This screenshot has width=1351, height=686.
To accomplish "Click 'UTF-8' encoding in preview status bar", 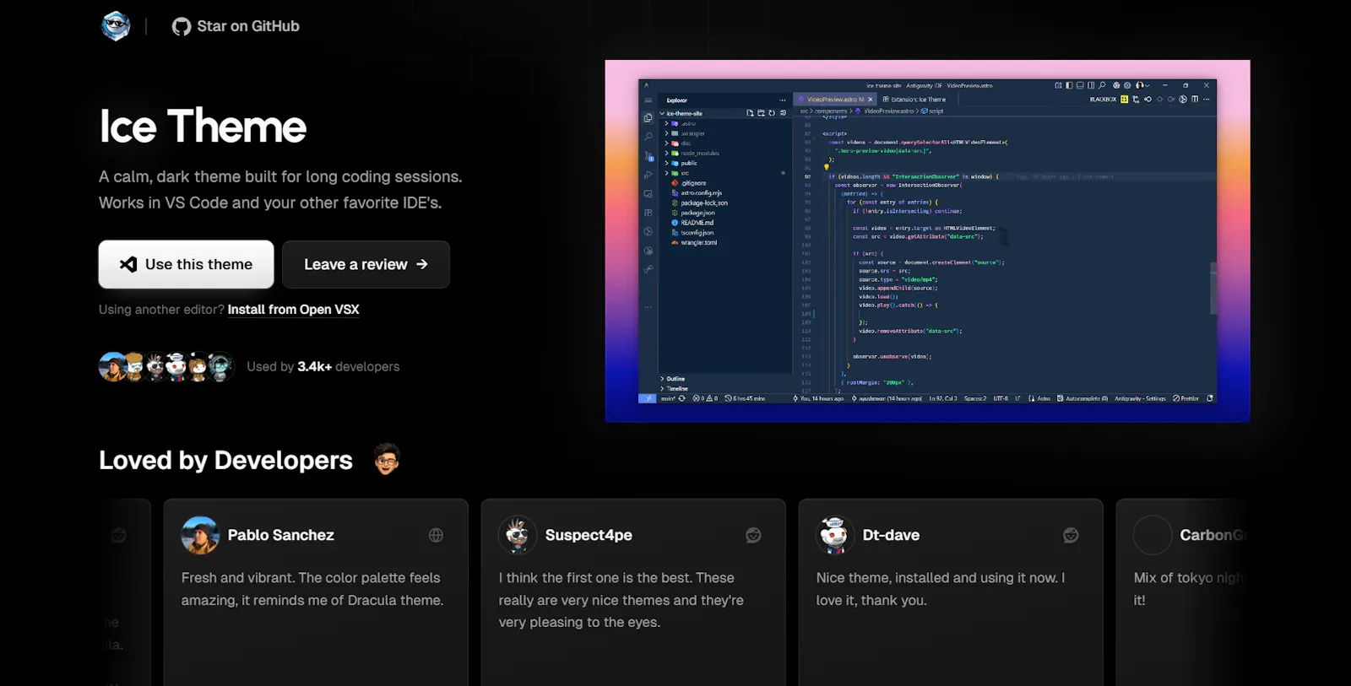I will pos(1001,398).
